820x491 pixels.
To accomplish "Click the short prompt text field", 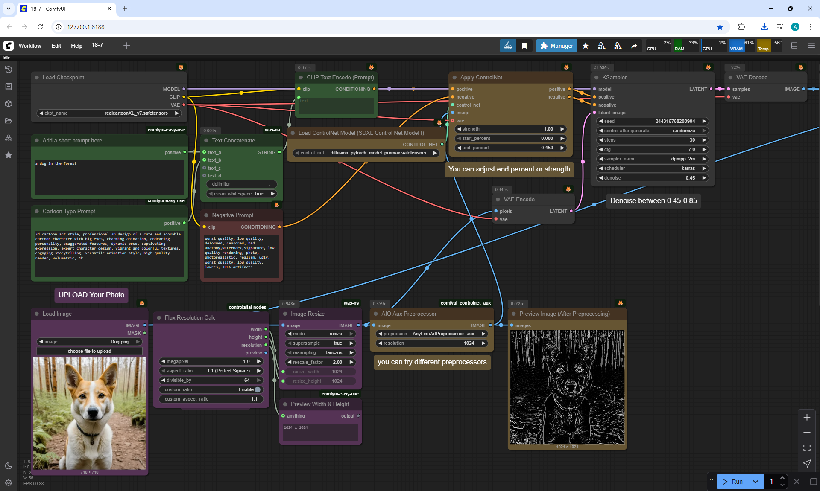I will click(x=109, y=177).
